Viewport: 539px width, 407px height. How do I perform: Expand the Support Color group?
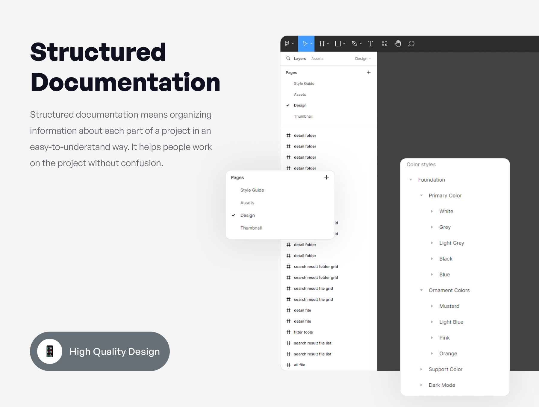(421, 369)
